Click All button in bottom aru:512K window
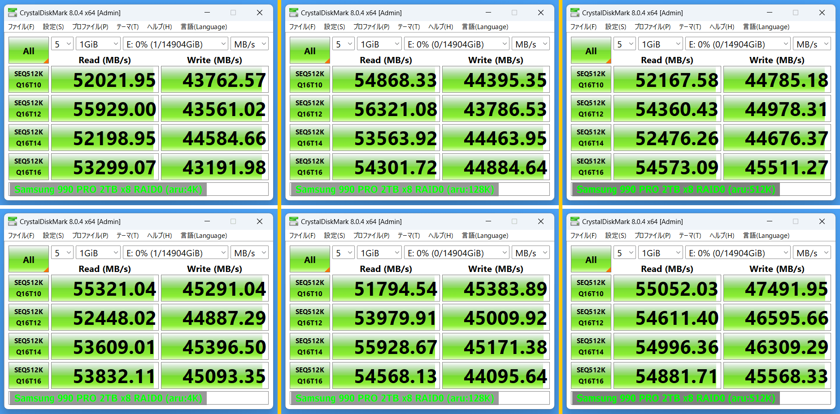Screen dimensions: 840x414 coord(591,259)
